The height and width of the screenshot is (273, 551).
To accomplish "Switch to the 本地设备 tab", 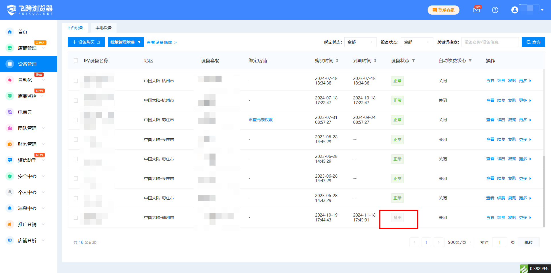I will click(x=104, y=28).
